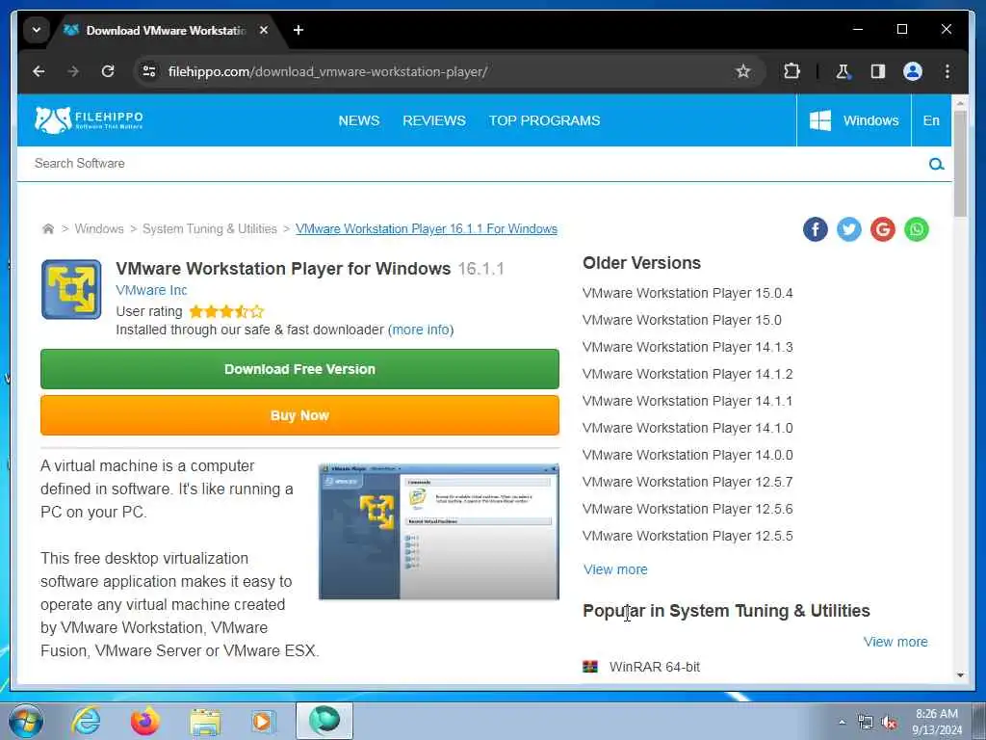This screenshot has width=986, height=740.
Task: Open File Explorer from the taskbar
Action: pos(205,721)
